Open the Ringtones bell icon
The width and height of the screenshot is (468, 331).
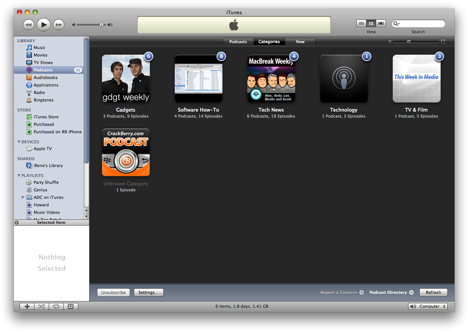point(29,100)
